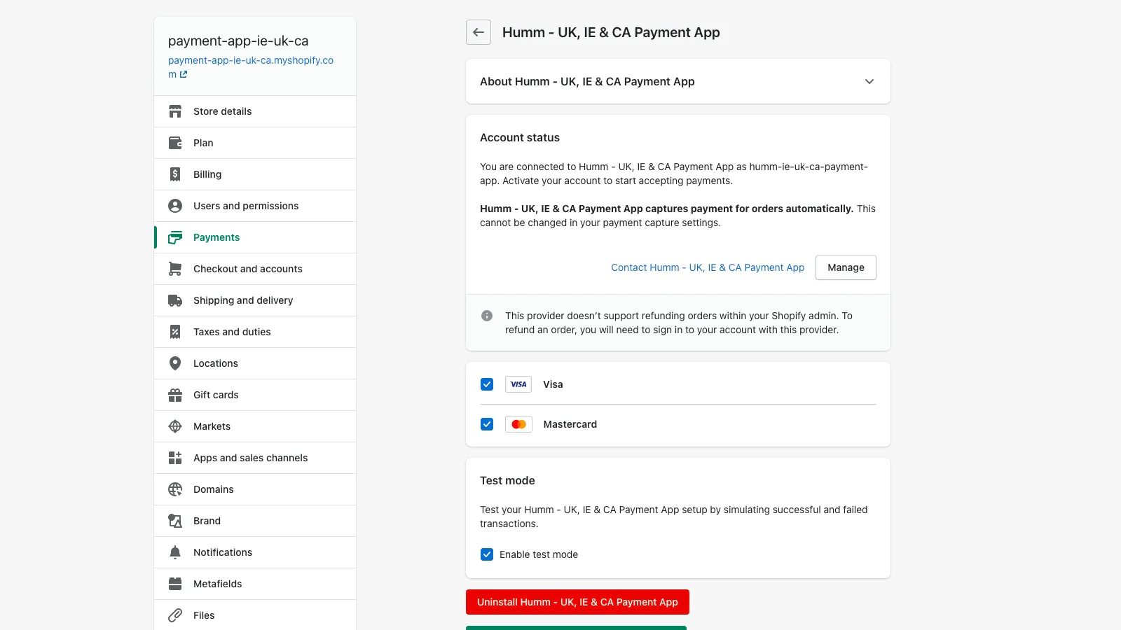The width and height of the screenshot is (1121, 630).
Task: Click Uninstall Humm Payment App button
Action: pos(577,602)
